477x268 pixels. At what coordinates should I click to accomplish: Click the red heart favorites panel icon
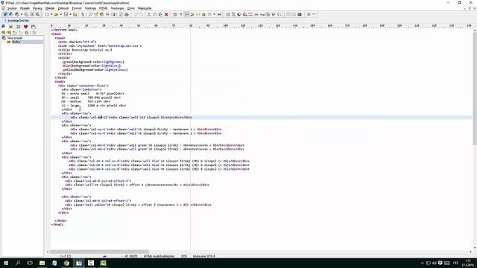[x=26, y=27]
